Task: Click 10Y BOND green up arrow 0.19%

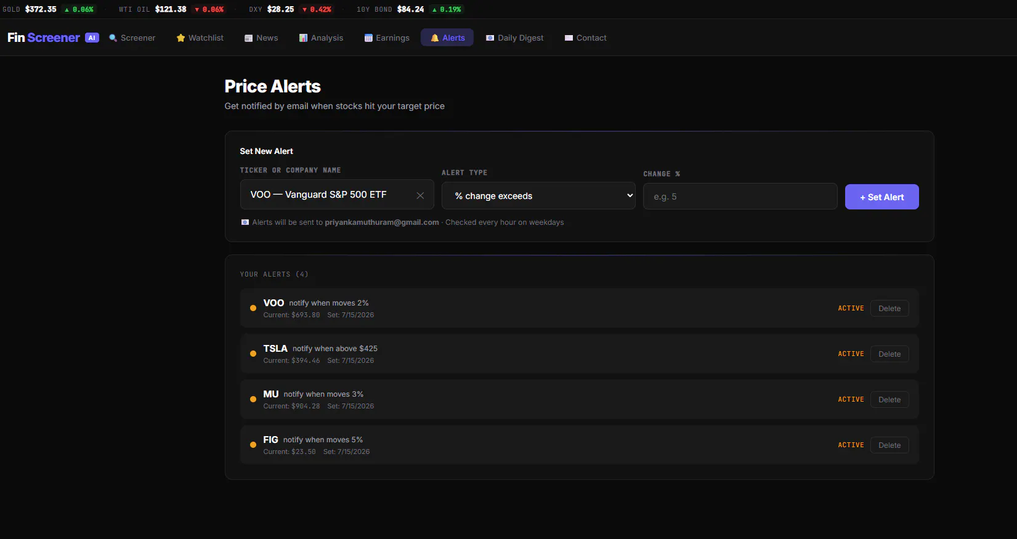Action: 447,9
